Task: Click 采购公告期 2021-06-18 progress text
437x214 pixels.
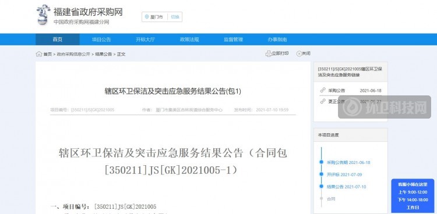Action: pos(348,162)
